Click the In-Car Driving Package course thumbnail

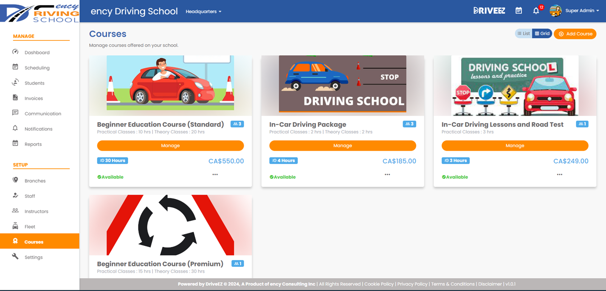pyautogui.click(x=342, y=84)
